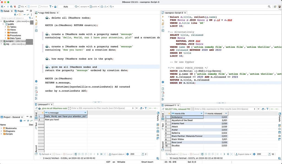Switch right results to Grid view

[x=163, y=116]
